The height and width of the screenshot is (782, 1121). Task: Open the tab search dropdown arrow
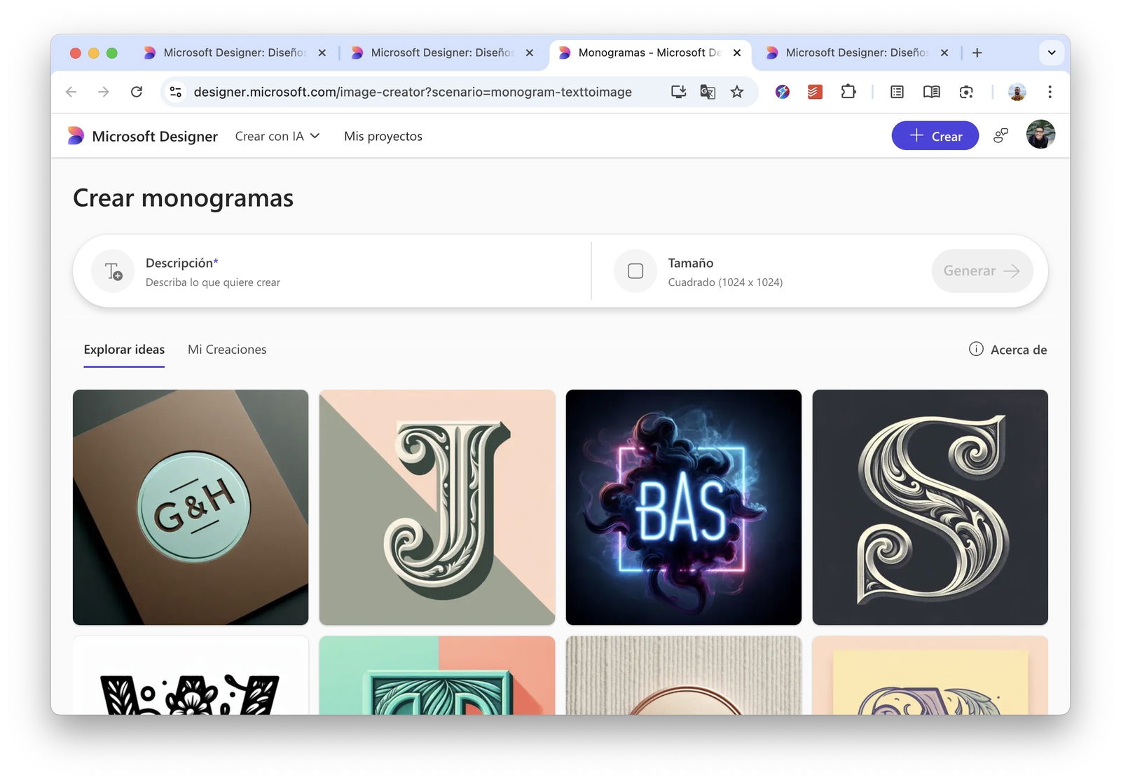(1052, 53)
